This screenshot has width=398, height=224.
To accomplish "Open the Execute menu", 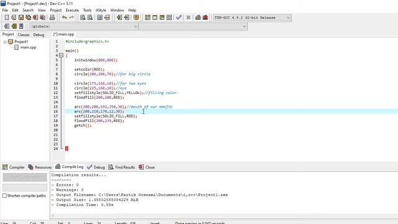I will coord(72,10).
